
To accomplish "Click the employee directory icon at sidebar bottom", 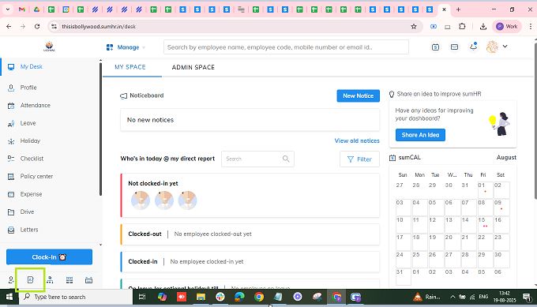I will coord(30,280).
